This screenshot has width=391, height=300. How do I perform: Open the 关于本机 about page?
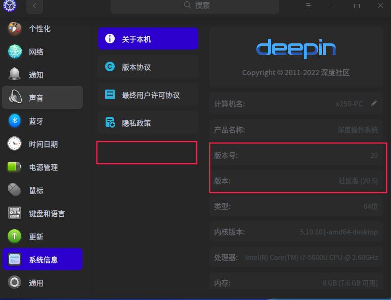tap(148, 39)
